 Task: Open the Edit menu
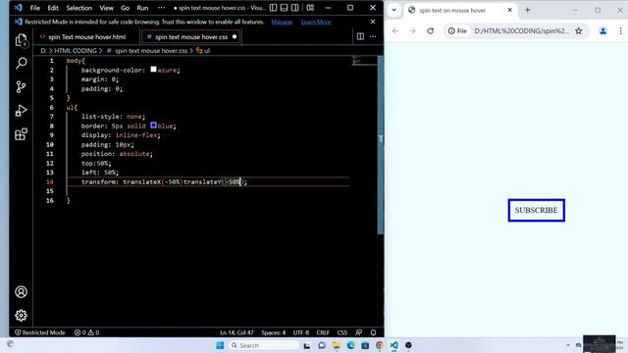(x=53, y=8)
